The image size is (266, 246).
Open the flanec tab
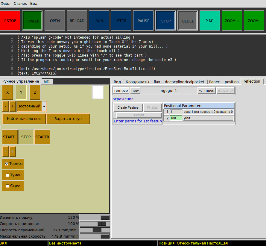[x=215, y=82]
